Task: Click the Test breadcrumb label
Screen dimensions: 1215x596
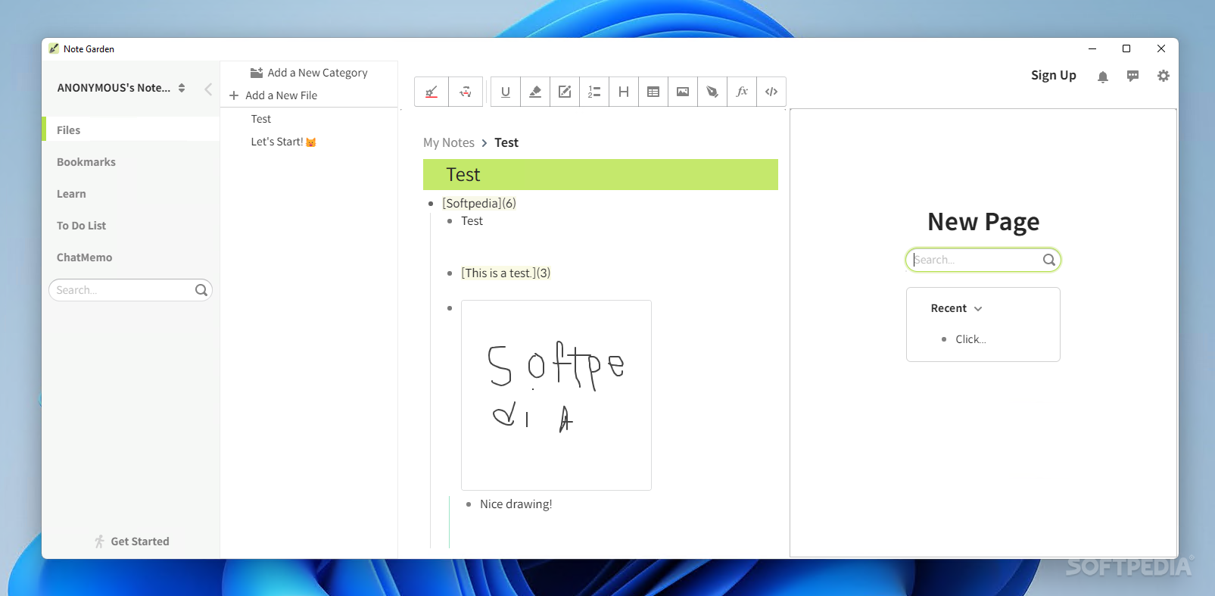Action: (x=506, y=142)
